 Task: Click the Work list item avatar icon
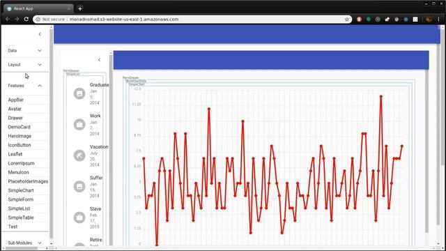pos(79,124)
